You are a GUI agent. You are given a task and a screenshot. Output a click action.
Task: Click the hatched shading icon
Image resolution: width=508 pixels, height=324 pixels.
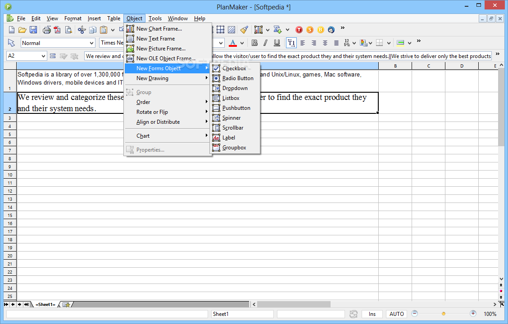(x=231, y=30)
